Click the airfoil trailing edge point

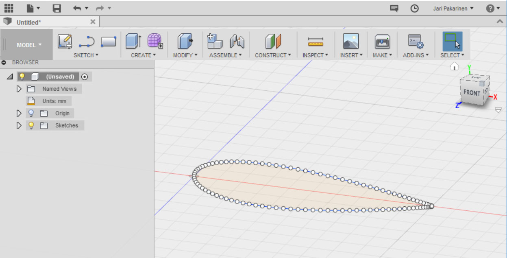[431, 206]
